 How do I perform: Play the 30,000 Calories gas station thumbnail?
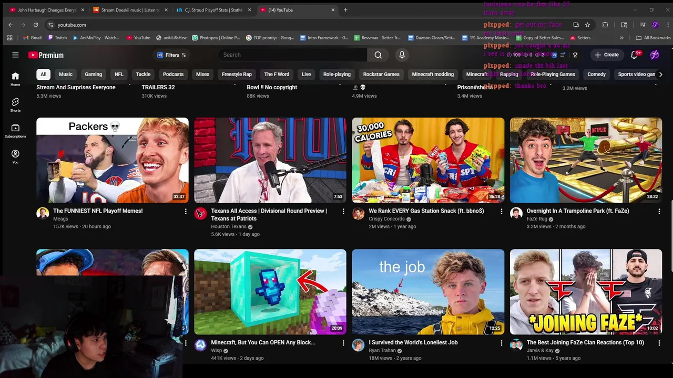tap(428, 160)
